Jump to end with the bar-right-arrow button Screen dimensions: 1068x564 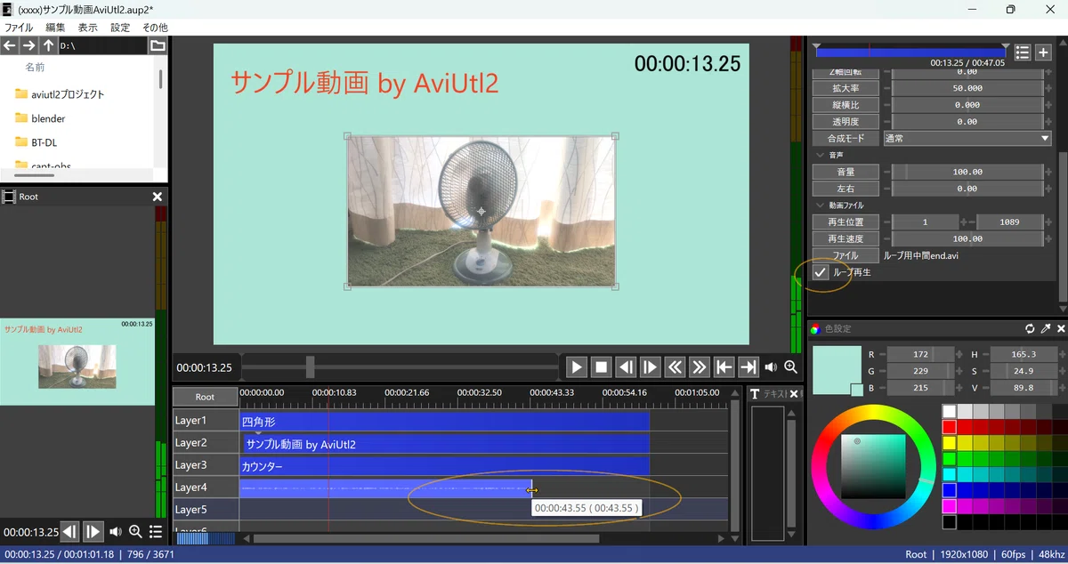(748, 367)
